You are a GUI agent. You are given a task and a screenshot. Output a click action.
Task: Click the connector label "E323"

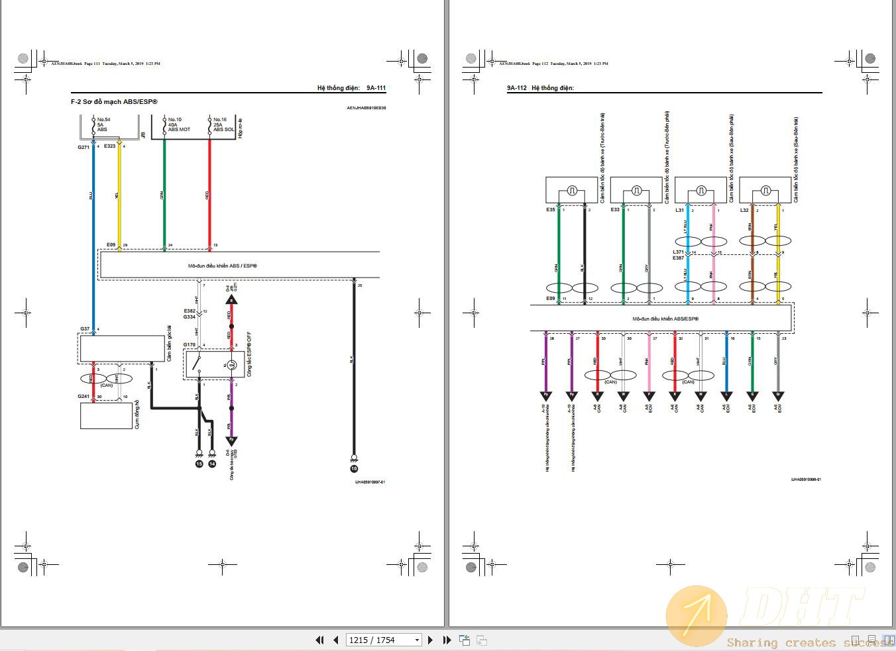coord(109,146)
